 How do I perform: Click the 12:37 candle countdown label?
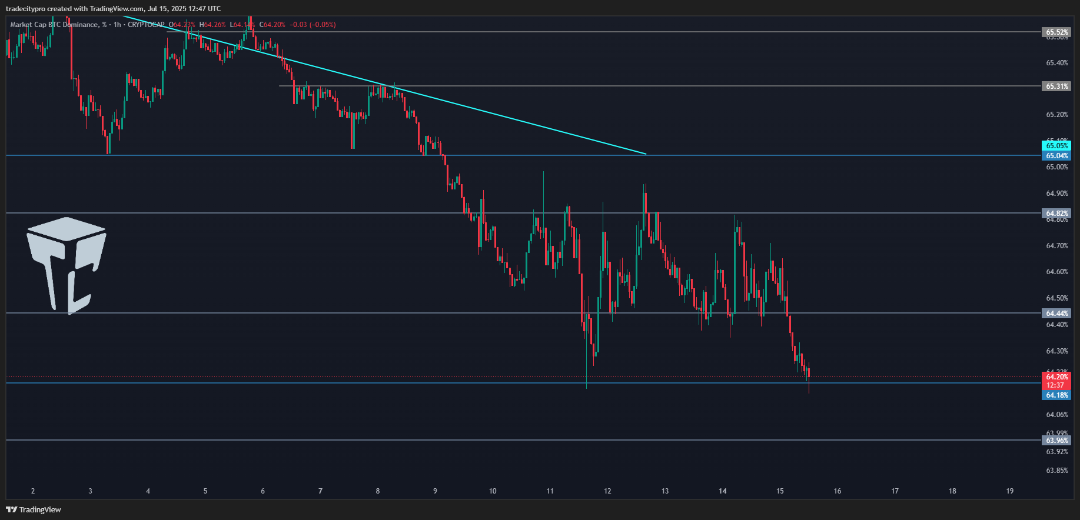click(1056, 386)
